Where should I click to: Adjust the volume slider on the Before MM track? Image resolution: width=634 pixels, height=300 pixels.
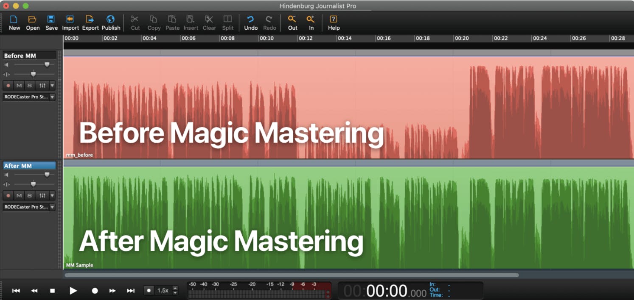tap(47, 64)
